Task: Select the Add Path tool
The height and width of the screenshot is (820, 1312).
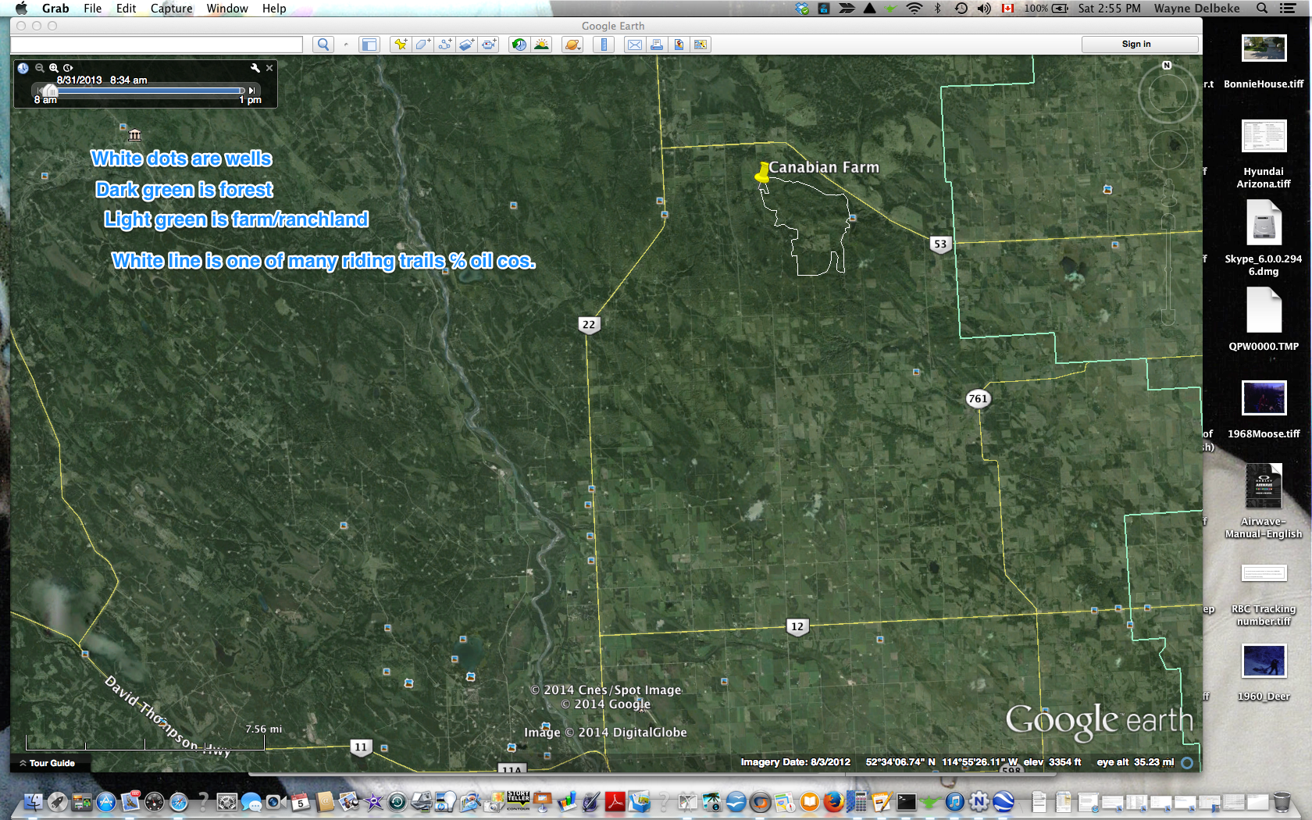Action: click(444, 45)
